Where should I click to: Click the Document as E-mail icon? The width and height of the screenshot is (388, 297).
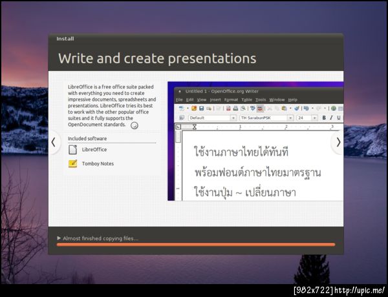(x=209, y=108)
